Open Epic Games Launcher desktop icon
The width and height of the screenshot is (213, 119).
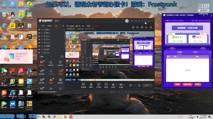click(29, 39)
